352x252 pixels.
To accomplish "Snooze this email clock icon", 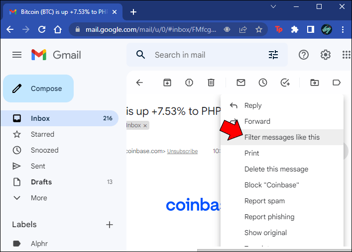I will [x=263, y=83].
